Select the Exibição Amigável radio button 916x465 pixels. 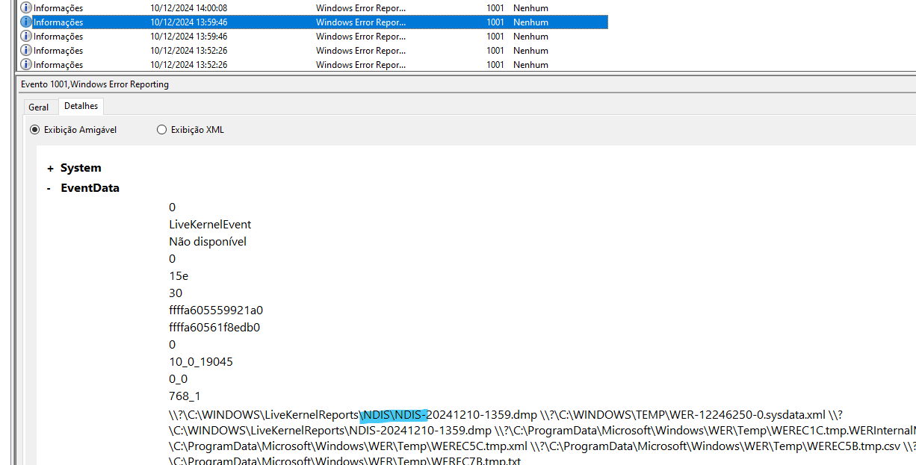point(34,130)
